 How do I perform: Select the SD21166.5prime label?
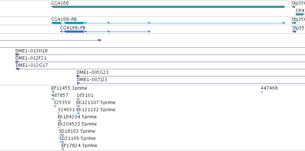point(77,138)
